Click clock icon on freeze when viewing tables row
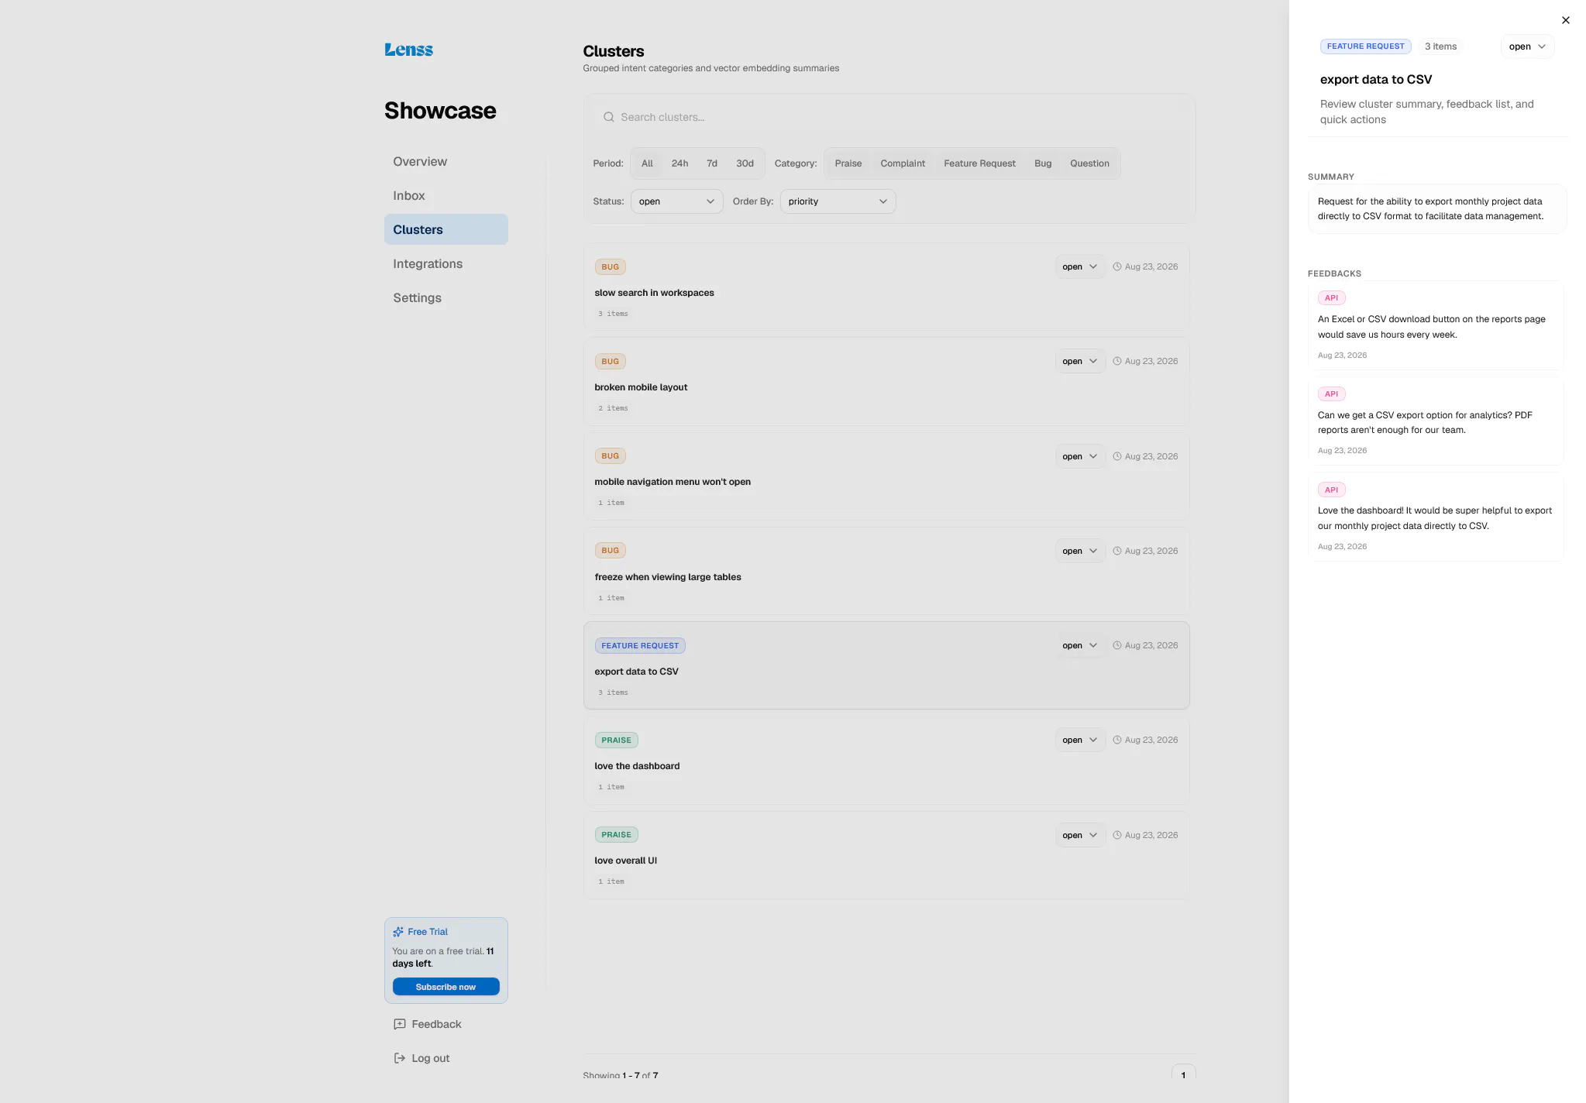The width and height of the screenshot is (1586, 1103). [1117, 551]
